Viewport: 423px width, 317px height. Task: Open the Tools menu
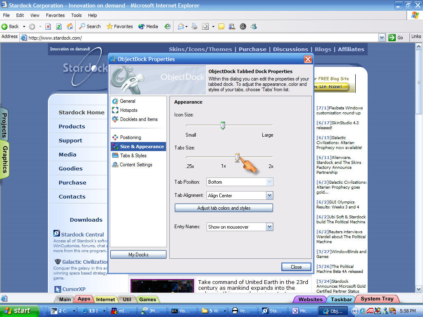(76, 15)
